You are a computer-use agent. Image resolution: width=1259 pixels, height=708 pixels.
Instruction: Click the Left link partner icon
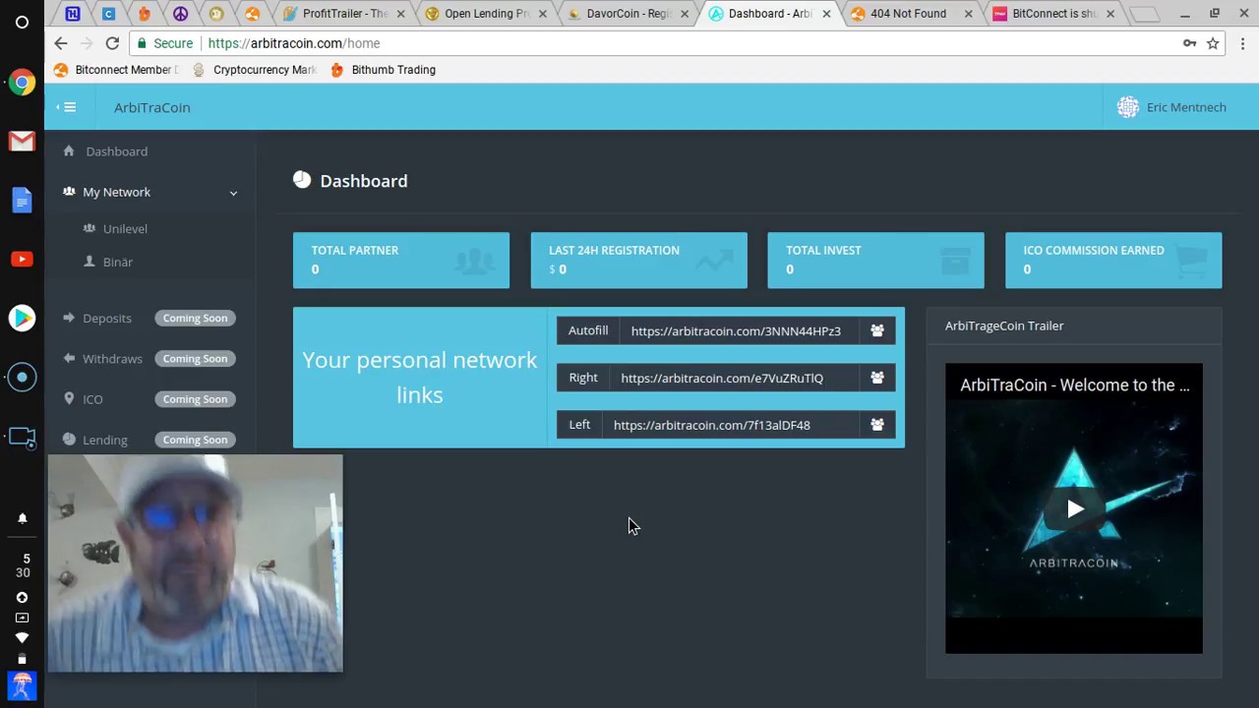(x=877, y=425)
